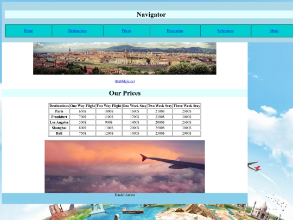Select Bali three week price 2900$
This screenshot has width=293, height=220.
point(187,134)
